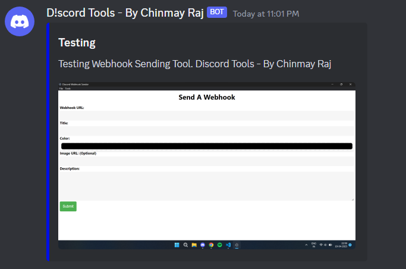Open Spotify from the taskbar
The image size is (406, 269).
point(219,245)
